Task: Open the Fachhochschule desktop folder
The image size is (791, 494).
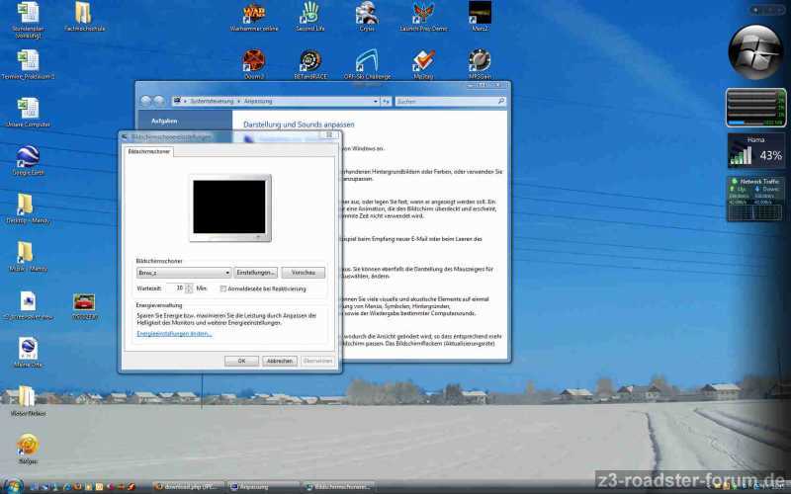Action: pyautogui.click(x=84, y=14)
